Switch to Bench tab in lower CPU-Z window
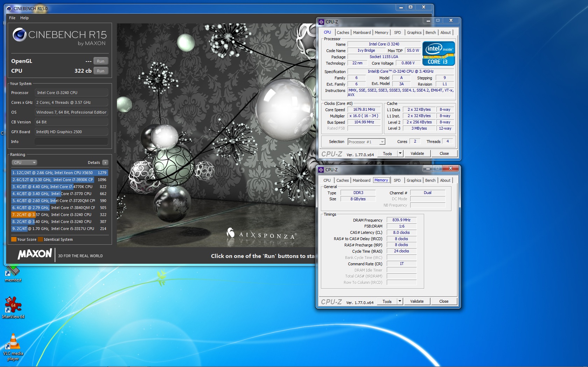 [430, 180]
